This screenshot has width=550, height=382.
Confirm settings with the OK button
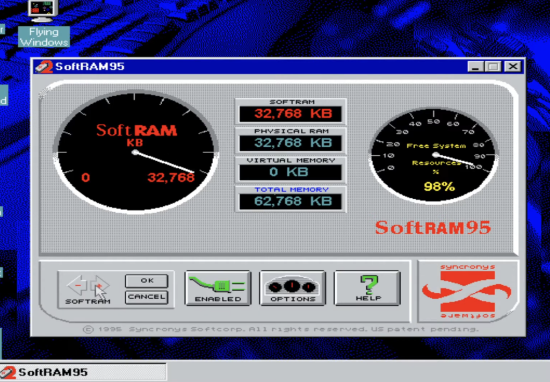pos(147,280)
